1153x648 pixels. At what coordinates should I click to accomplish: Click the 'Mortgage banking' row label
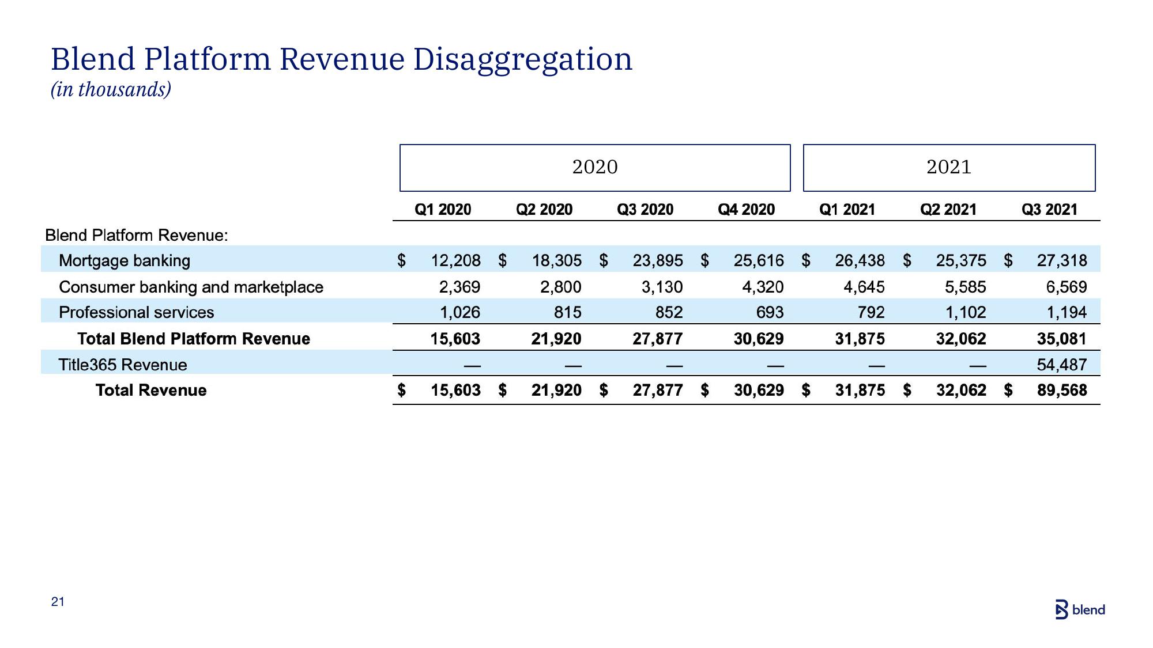tap(125, 260)
